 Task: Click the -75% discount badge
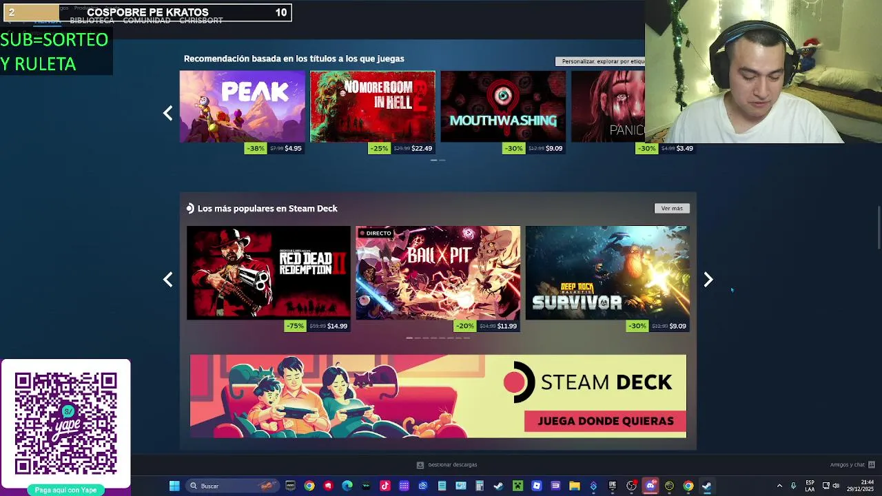[295, 326]
